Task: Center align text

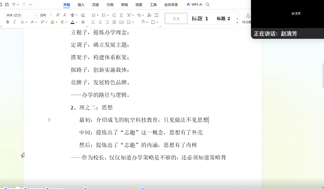Action: pyautogui.click(x=100, y=22)
